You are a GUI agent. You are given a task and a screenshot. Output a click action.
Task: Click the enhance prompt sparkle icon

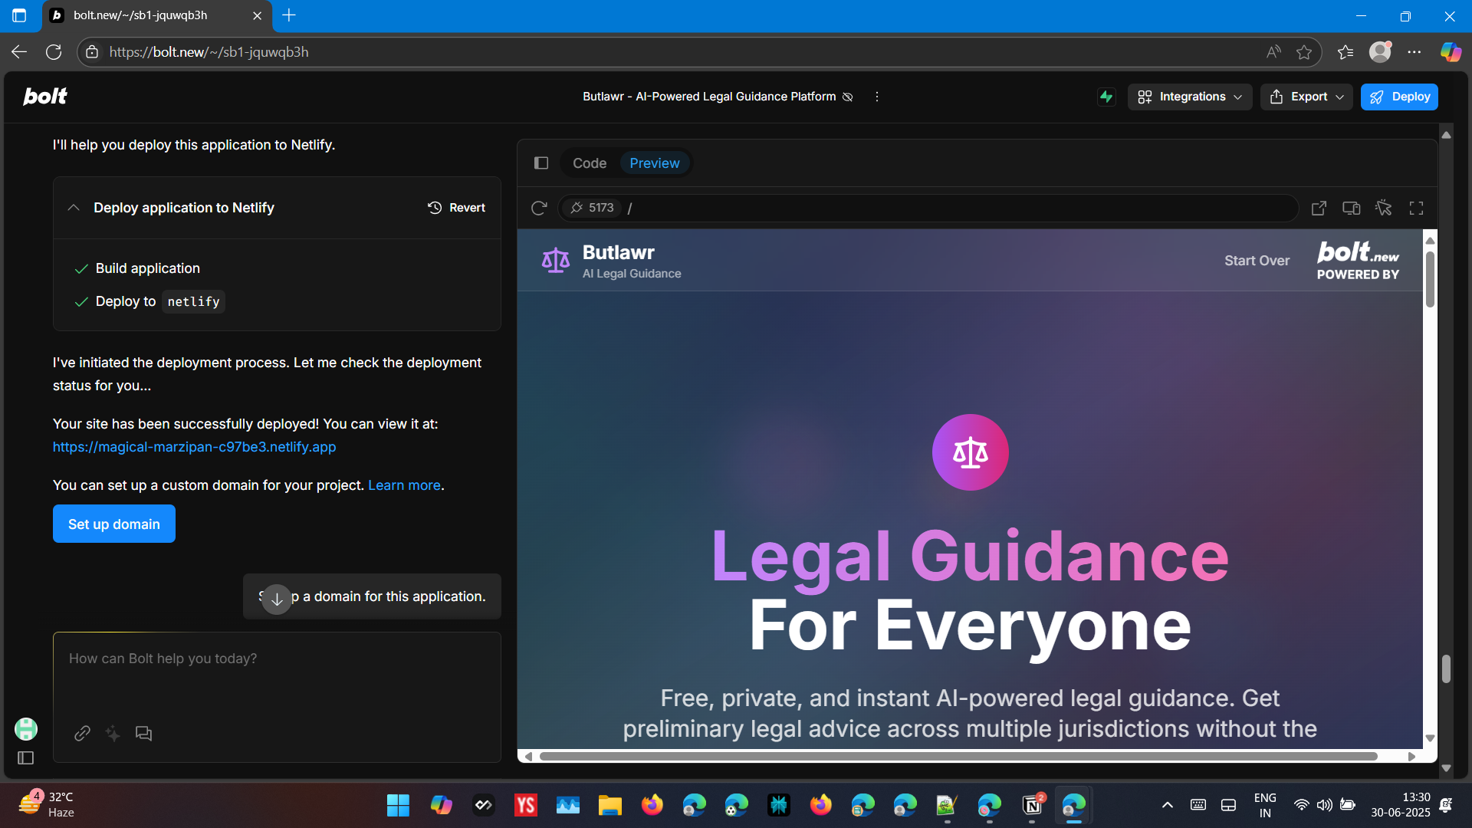point(113,734)
